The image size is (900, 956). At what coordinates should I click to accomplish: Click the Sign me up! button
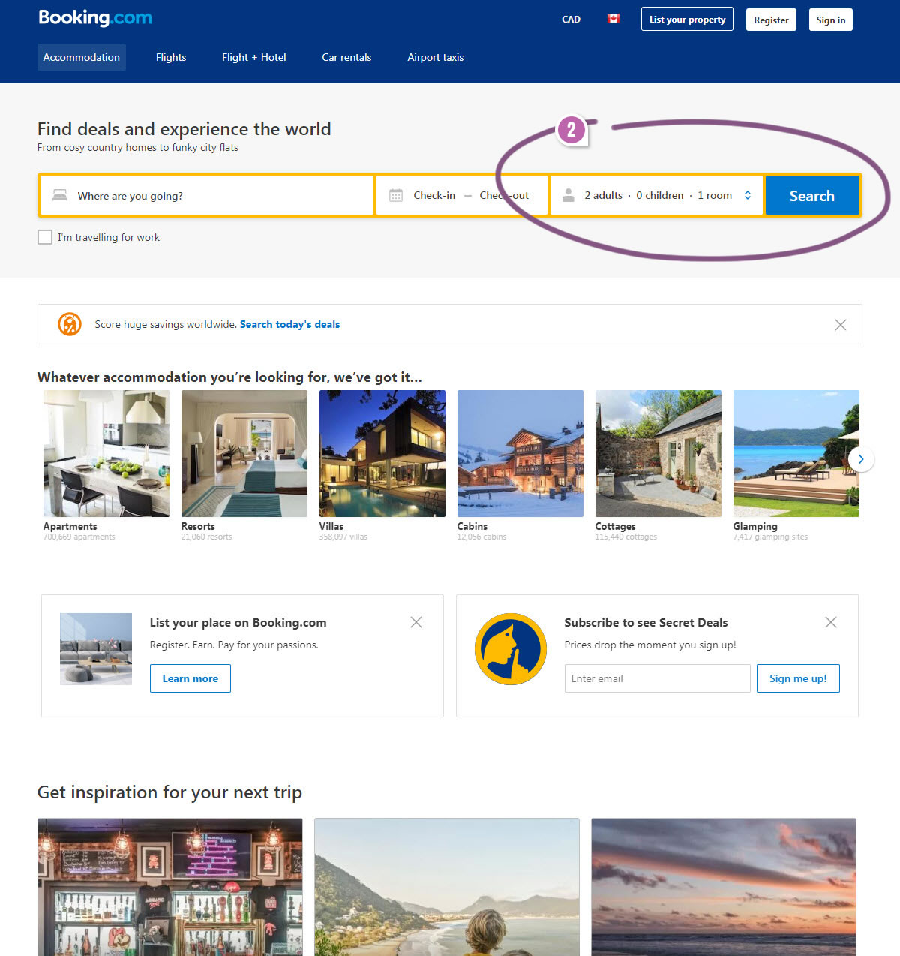pyautogui.click(x=797, y=678)
